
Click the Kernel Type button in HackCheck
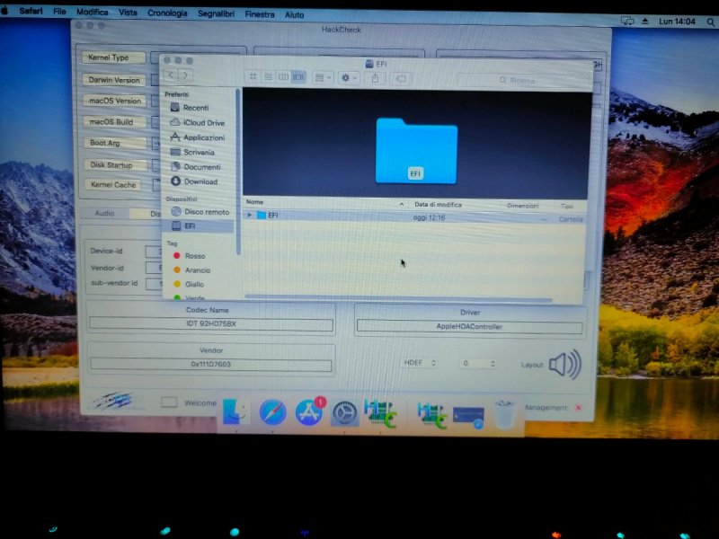[113, 57]
